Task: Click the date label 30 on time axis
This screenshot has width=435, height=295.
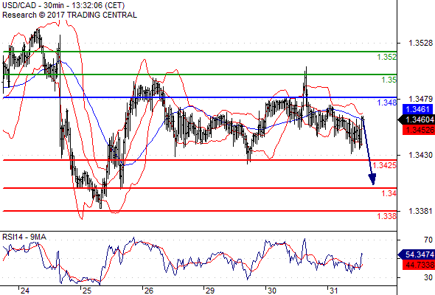Action: click(272, 291)
